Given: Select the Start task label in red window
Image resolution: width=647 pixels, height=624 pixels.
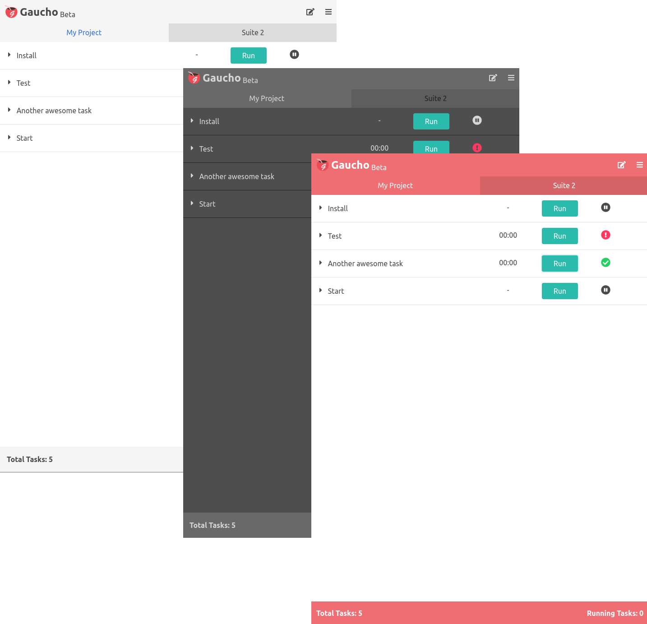Looking at the screenshot, I should (336, 291).
